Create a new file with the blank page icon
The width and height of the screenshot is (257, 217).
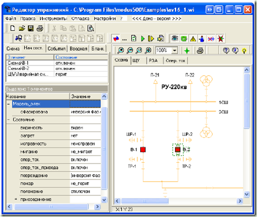pyautogui.click(x=13, y=28)
